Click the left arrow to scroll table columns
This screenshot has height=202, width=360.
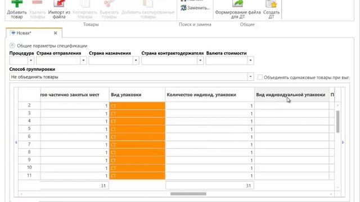(x=16, y=142)
